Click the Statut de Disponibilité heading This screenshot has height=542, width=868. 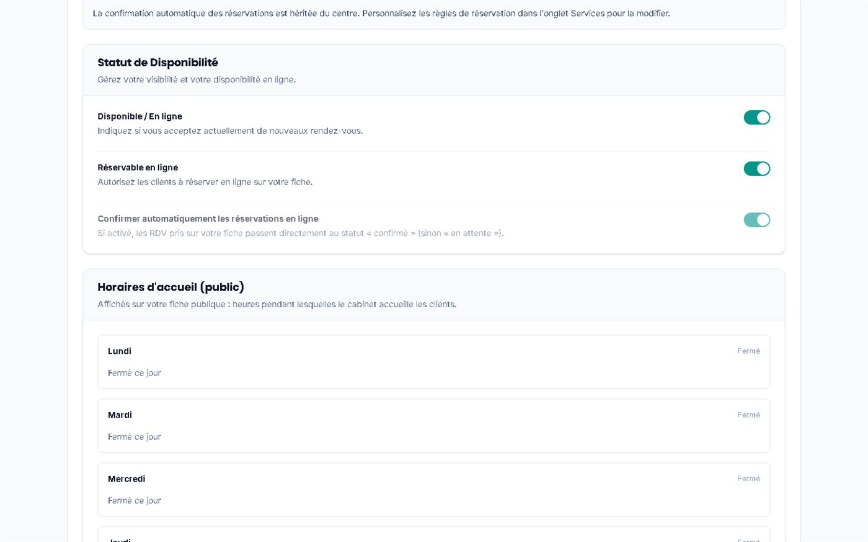(158, 63)
